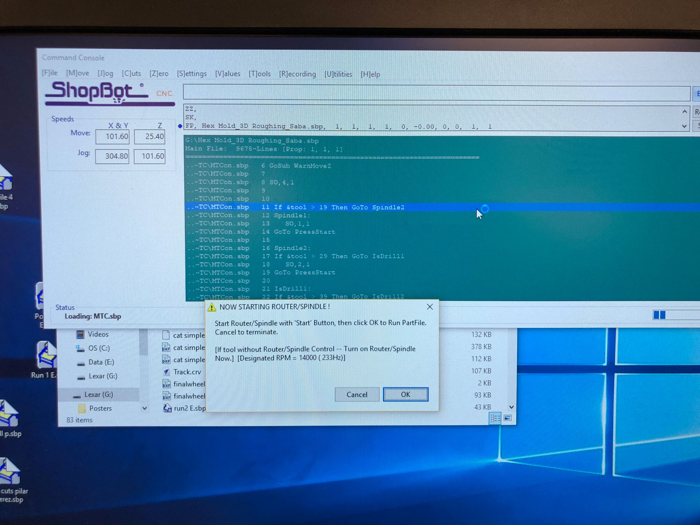Select OS (C:) drive in Explorer
The height and width of the screenshot is (525, 700).
pos(99,348)
